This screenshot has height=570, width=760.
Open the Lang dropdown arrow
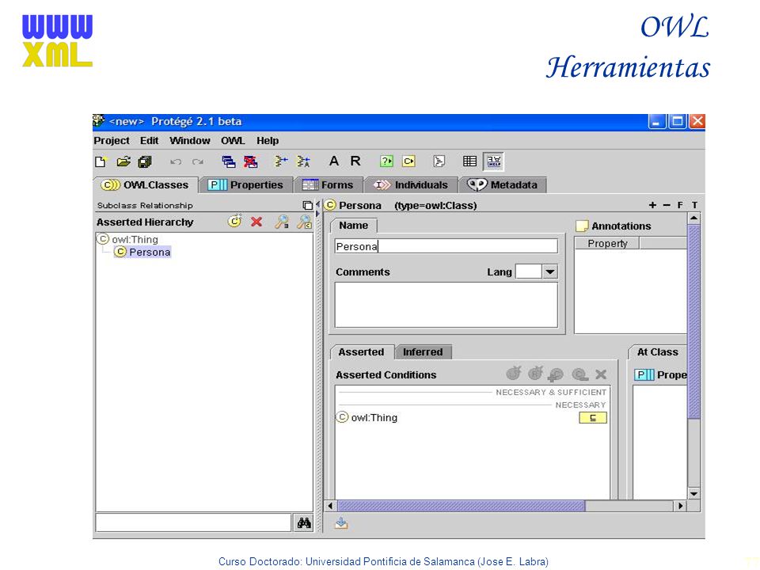click(549, 272)
